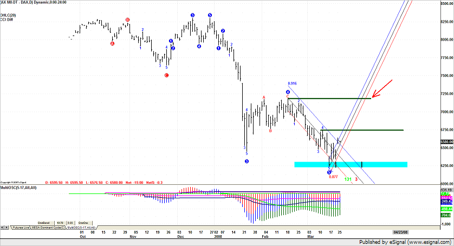
Task: Click the right tab scroll arrow
Action: (x=7, y=228)
